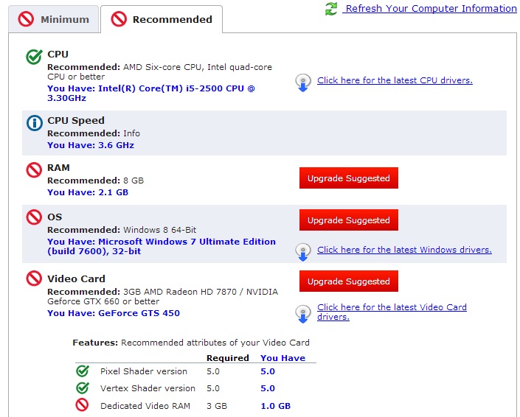Click the Windows drivers download disc icon
Screen dimensions: 520x417
[303, 252]
